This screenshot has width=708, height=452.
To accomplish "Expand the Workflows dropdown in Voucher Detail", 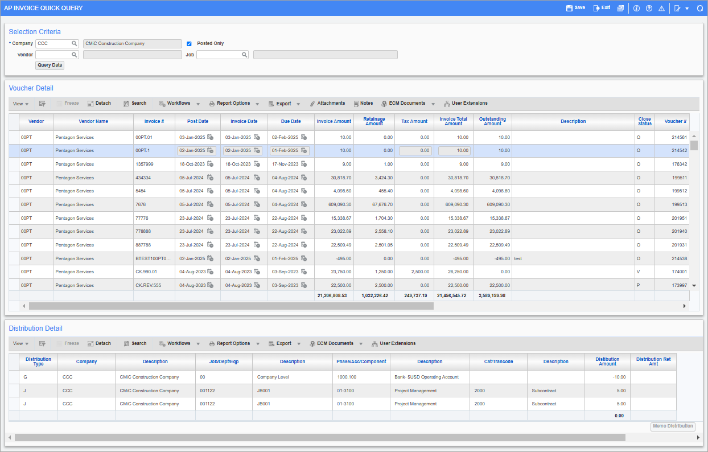I will point(197,103).
